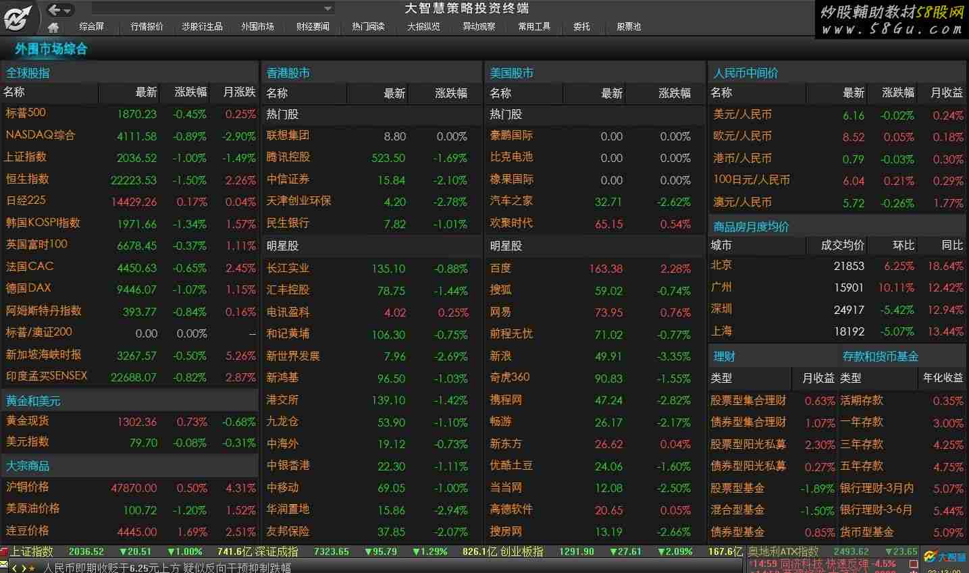Open the 财经要闻 menu
969x573 pixels.
[x=313, y=26]
